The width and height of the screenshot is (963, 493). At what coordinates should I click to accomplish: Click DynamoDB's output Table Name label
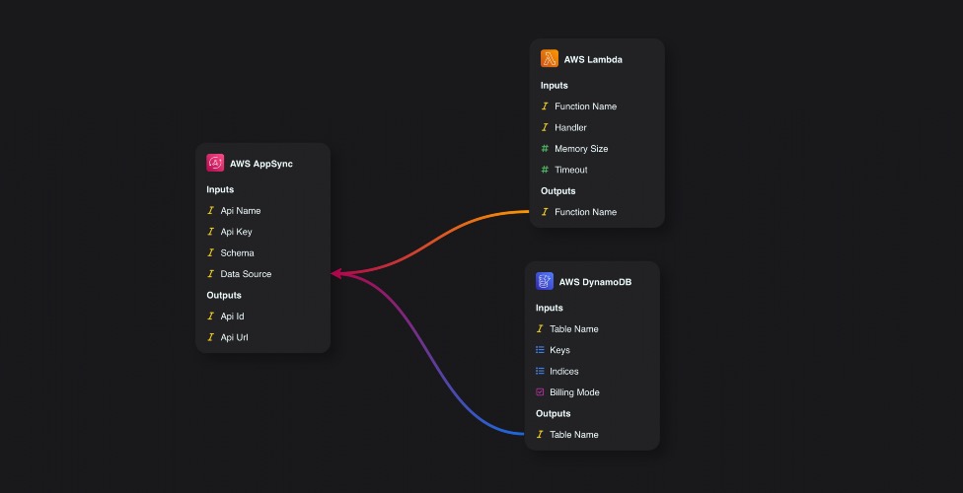(573, 435)
